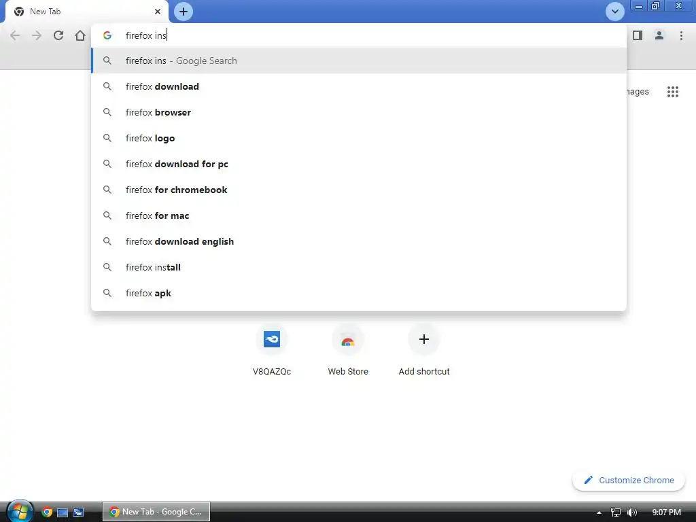Click the address bar text field

[359, 35]
